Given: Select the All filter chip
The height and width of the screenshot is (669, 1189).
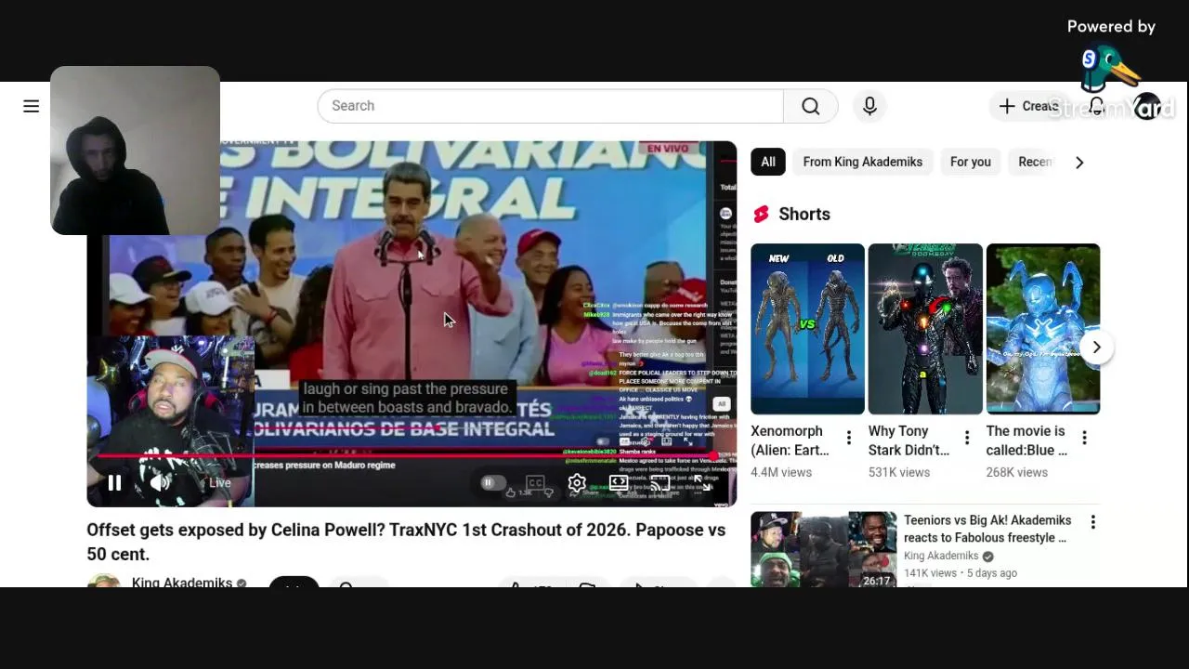Looking at the screenshot, I should click(768, 162).
